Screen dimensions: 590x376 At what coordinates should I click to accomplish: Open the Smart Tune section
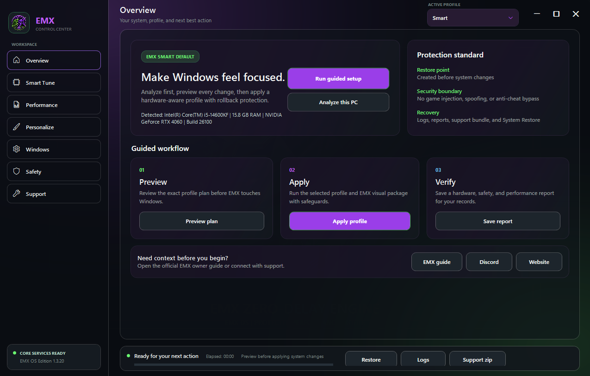coord(54,82)
